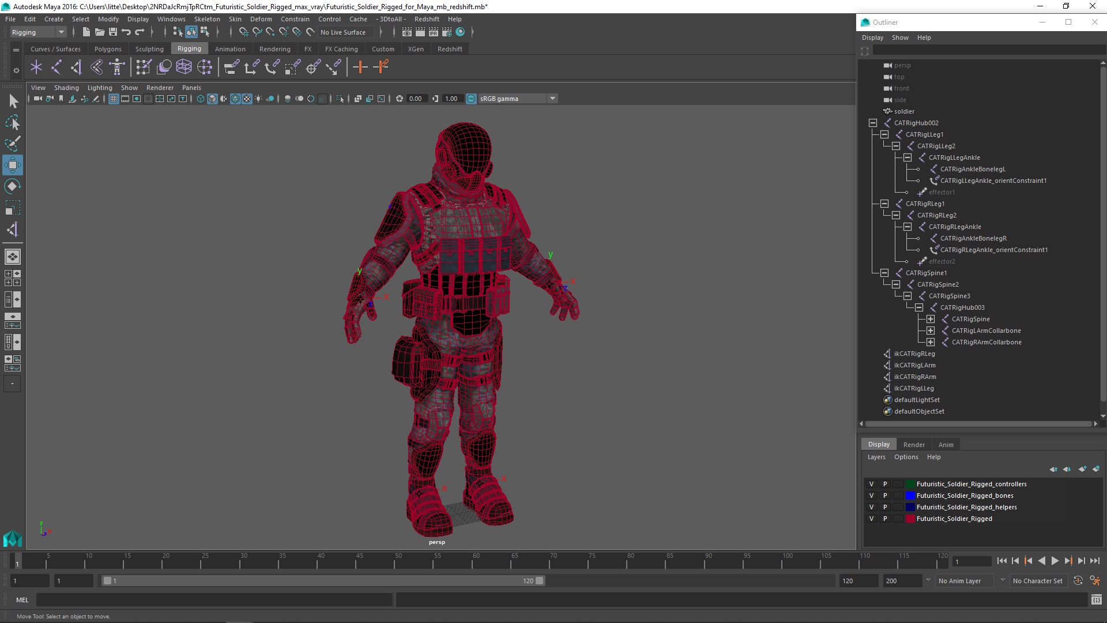Toggle wireframe on shaded viewport icon
1107x623 pixels.
235,99
